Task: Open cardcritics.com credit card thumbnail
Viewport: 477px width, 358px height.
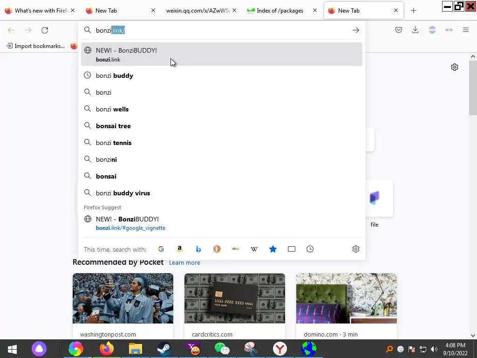Action: click(235, 298)
